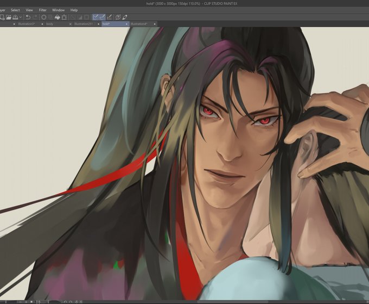Click rotate right icon in bottom bar
The width and height of the screenshot is (369, 304).
click(71, 302)
